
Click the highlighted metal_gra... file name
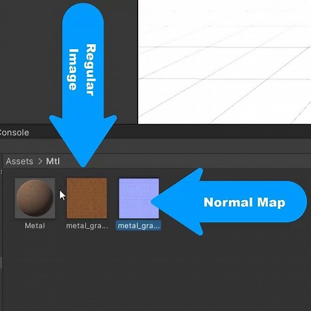[139, 225]
